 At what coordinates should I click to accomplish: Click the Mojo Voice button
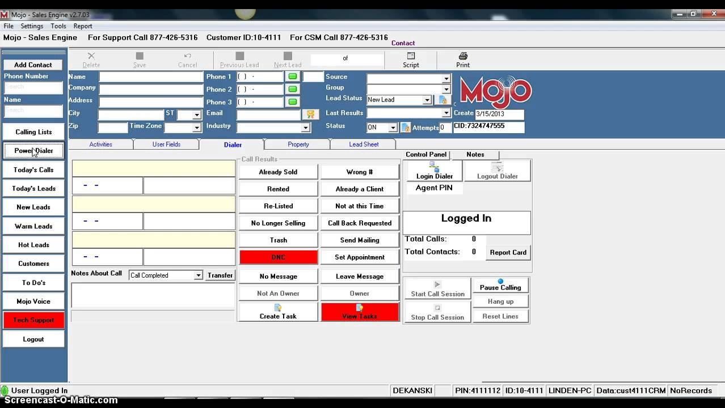[33, 301]
